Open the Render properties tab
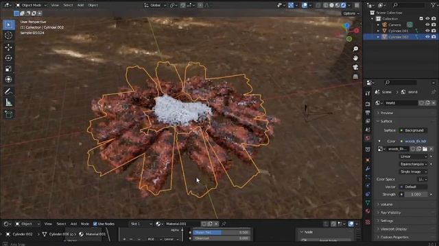Image resolution: width=439 pixels, height=246 pixels. (368, 104)
